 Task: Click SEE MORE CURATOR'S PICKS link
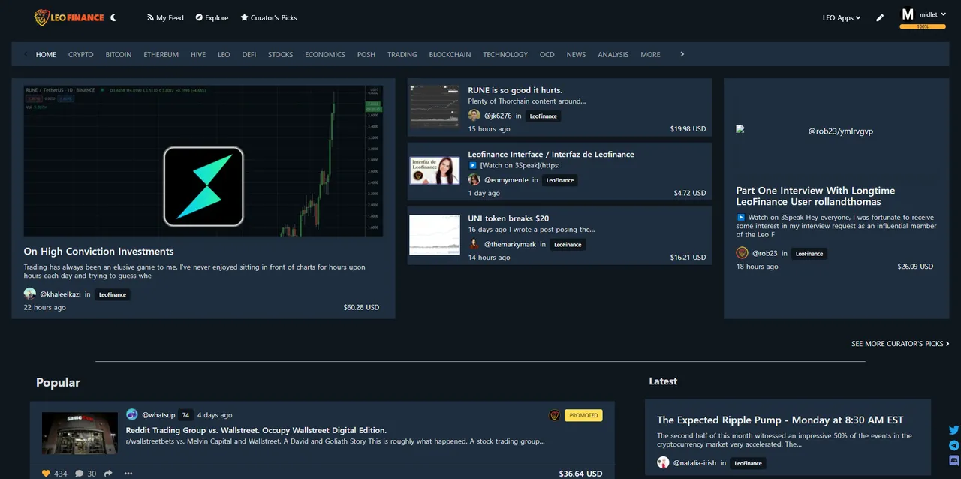pyautogui.click(x=900, y=344)
